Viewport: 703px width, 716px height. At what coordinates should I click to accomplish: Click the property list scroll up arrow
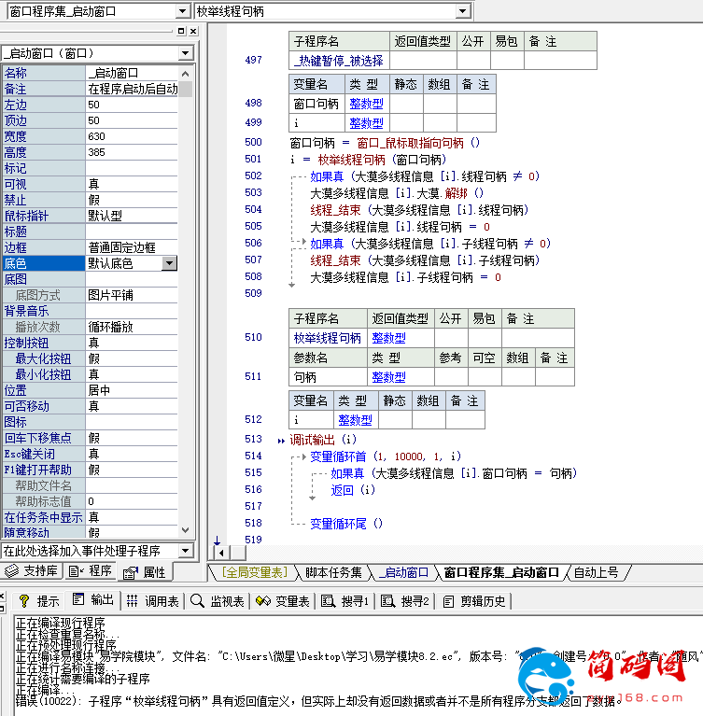coord(185,73)
